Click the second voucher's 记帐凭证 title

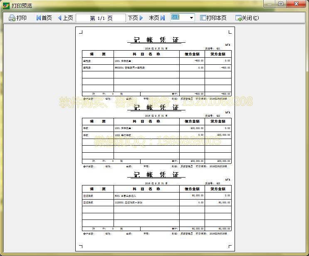(x=156, y=107)
